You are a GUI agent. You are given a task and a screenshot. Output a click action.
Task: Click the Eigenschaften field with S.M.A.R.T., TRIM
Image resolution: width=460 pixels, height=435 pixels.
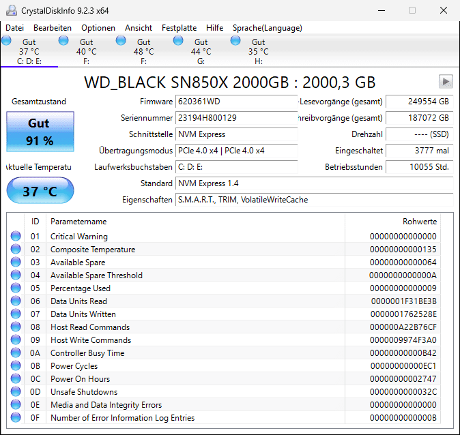[315, 200]
